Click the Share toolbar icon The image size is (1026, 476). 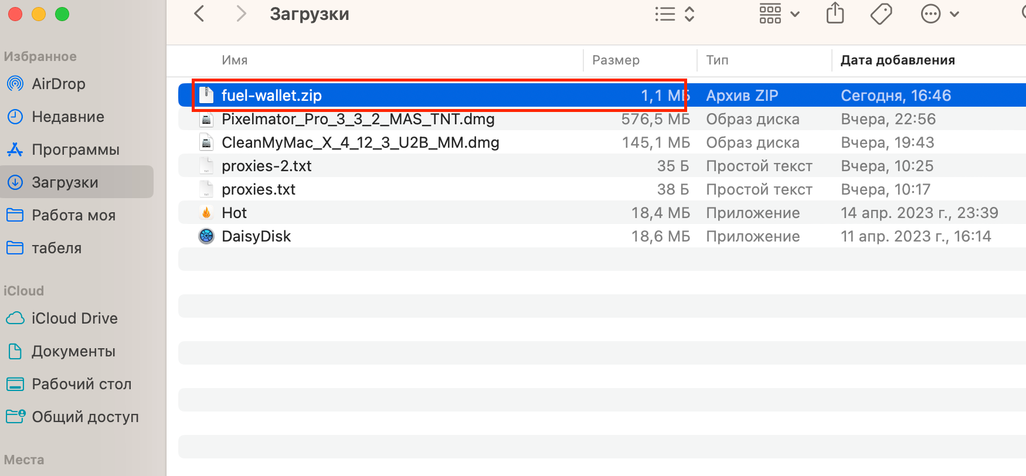[x=835, y=13]
